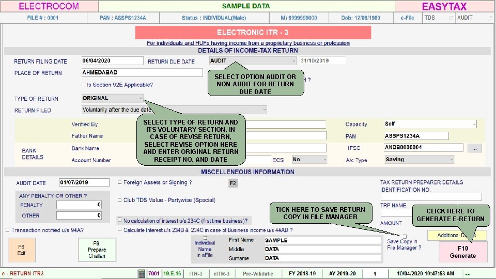This screenshot has width=496, height=279.
Task: Select the Pre-Validatie status bar tab
Action: click(258, 274)
